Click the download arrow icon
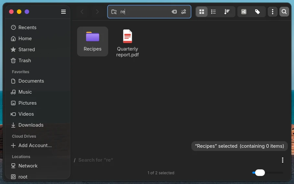The width and height of the screenshot is (294, 184). pos(13,125)
